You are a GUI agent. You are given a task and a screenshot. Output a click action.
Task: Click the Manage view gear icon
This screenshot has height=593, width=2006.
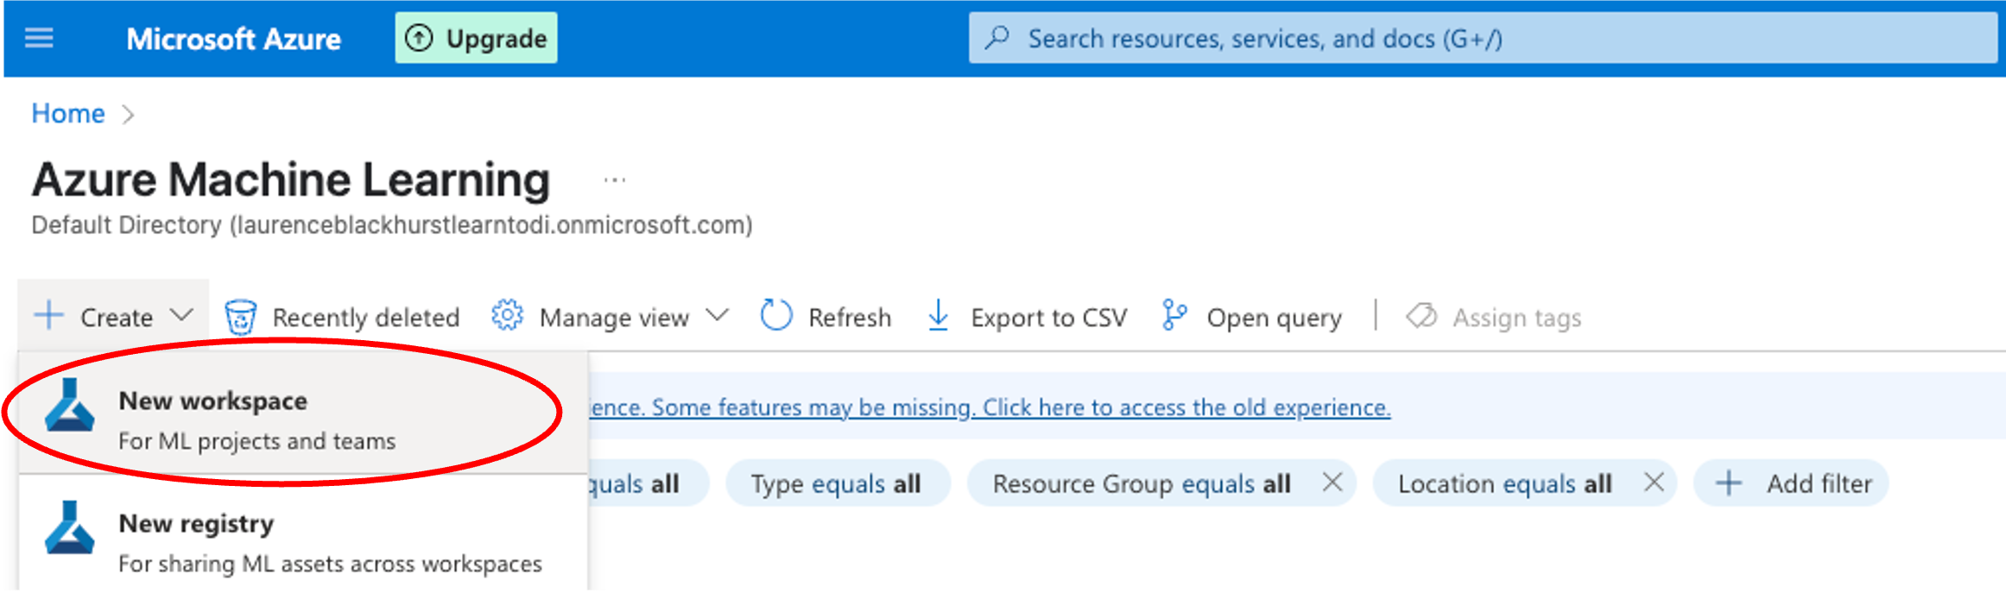point(508,316)
